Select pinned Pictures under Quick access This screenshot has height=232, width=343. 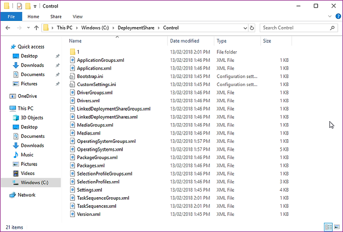click(29, 84)
